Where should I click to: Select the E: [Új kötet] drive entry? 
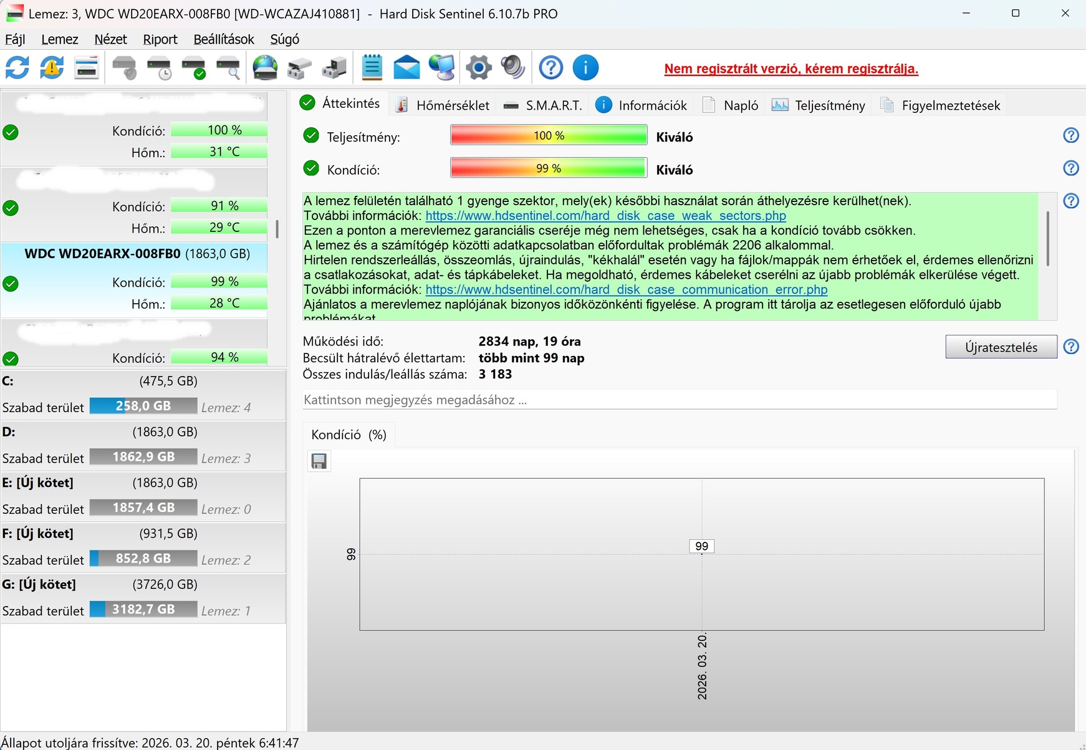coord(143,496)
